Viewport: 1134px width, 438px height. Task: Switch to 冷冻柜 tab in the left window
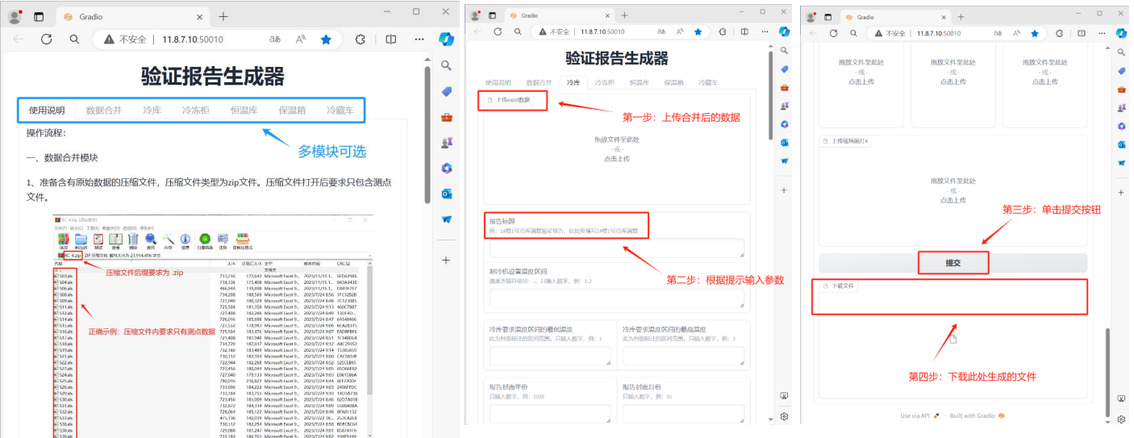pos(195,111)
